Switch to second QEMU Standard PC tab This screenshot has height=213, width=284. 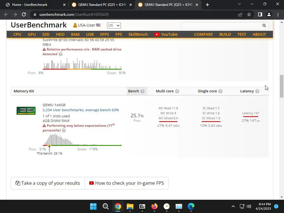pos(168,5)
